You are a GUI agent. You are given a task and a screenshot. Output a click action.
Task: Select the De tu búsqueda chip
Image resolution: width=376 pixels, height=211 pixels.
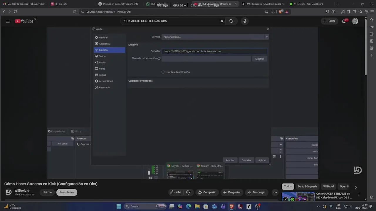pos(307,186)
